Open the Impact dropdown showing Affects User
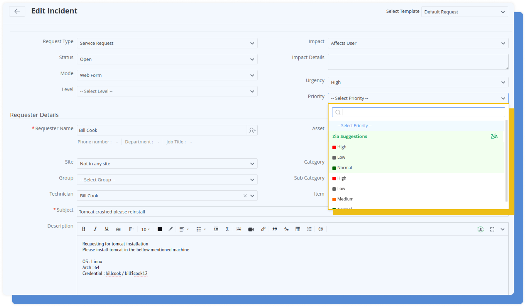 click(x=418, y=43)
